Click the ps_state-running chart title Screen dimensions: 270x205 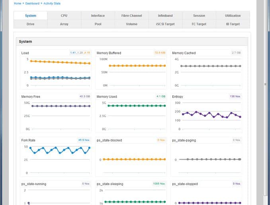pos(34,184)
